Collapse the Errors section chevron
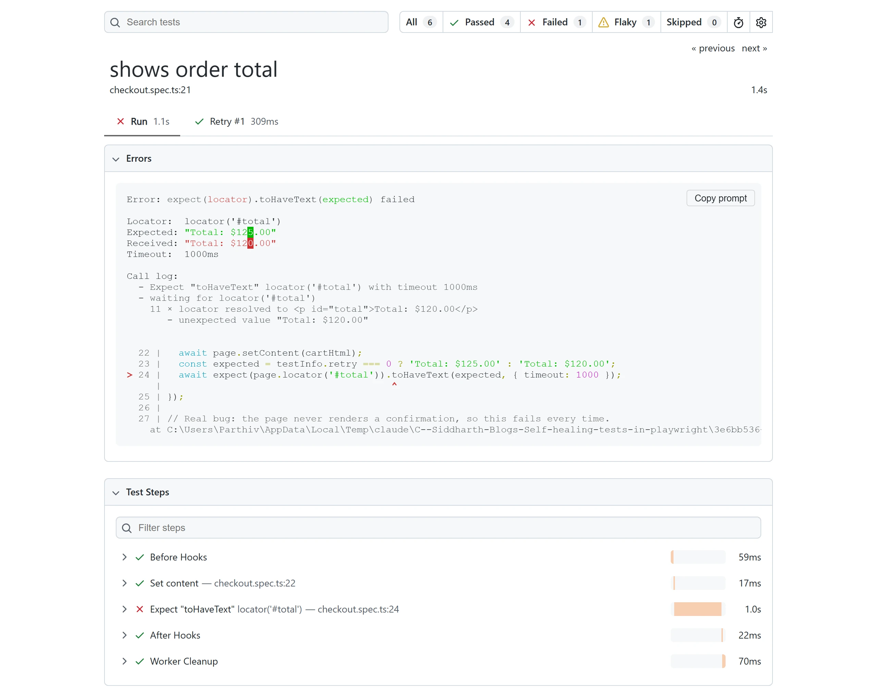 116,159
